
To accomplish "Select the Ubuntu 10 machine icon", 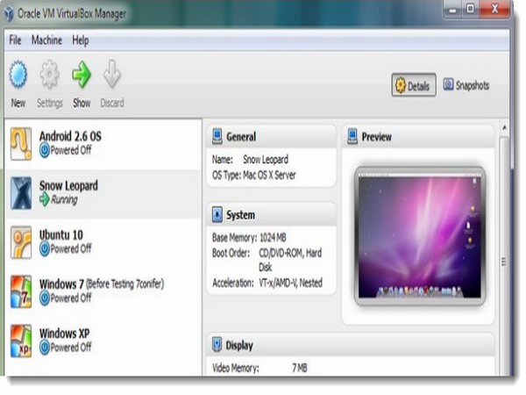I will click(21, 242).
